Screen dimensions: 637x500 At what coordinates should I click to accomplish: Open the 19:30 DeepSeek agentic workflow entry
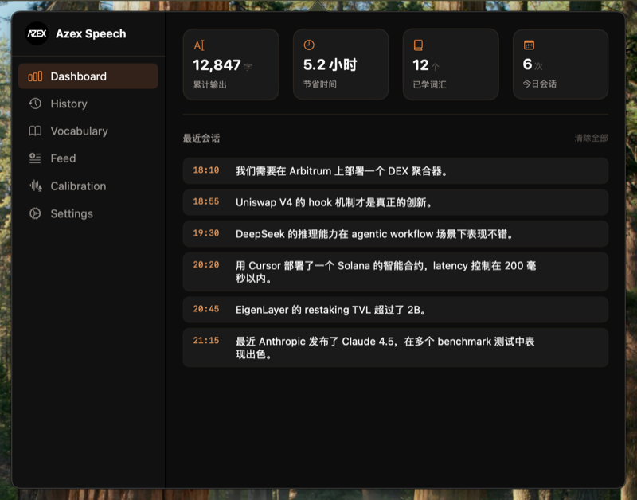click(395, 234)
